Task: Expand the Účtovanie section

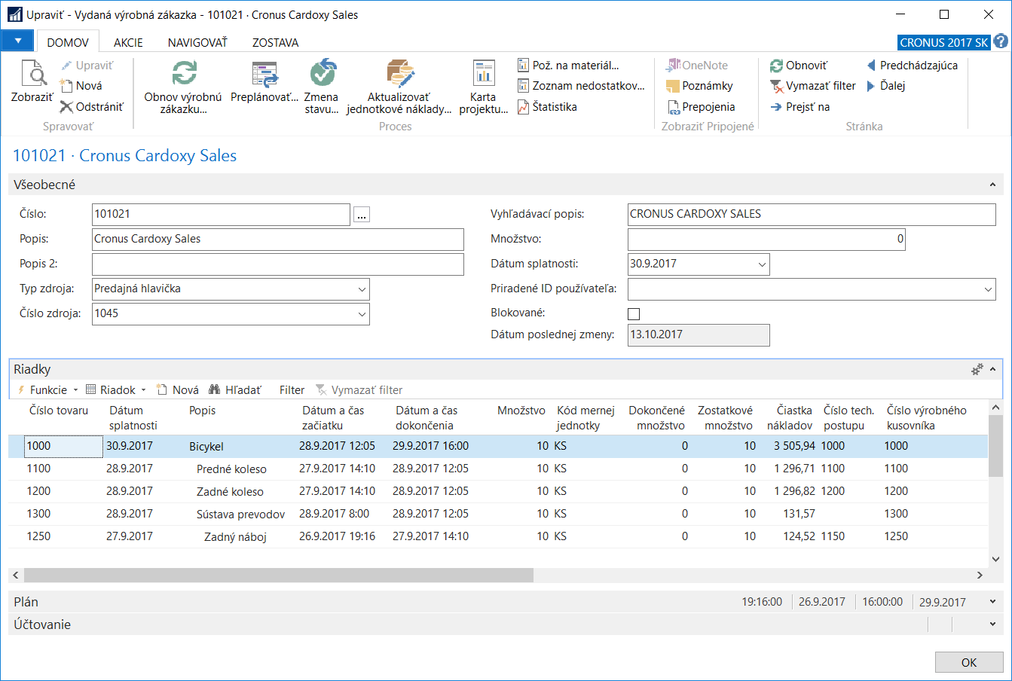Action: pos(992,625)
